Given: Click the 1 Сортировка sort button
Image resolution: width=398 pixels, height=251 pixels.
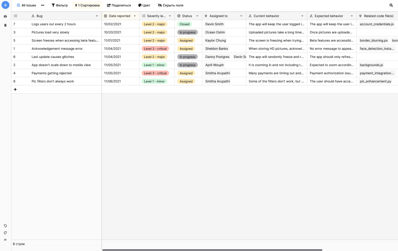Looking at the screenshot, I should click(87, 5).
